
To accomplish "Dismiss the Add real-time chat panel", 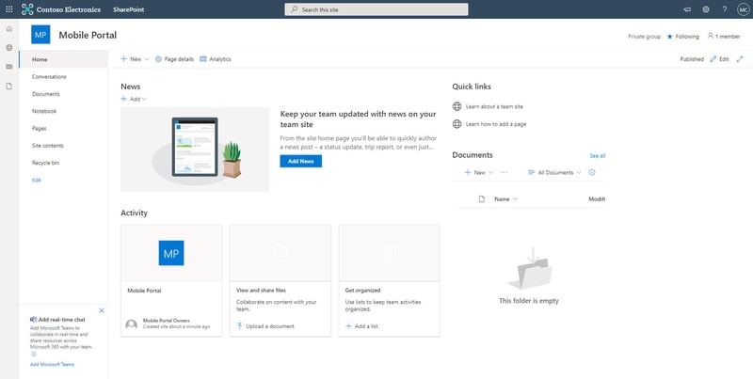I will coord(102,310).
